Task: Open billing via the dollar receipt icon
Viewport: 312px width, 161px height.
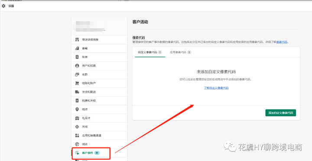Action: click(x=77, y=57)
